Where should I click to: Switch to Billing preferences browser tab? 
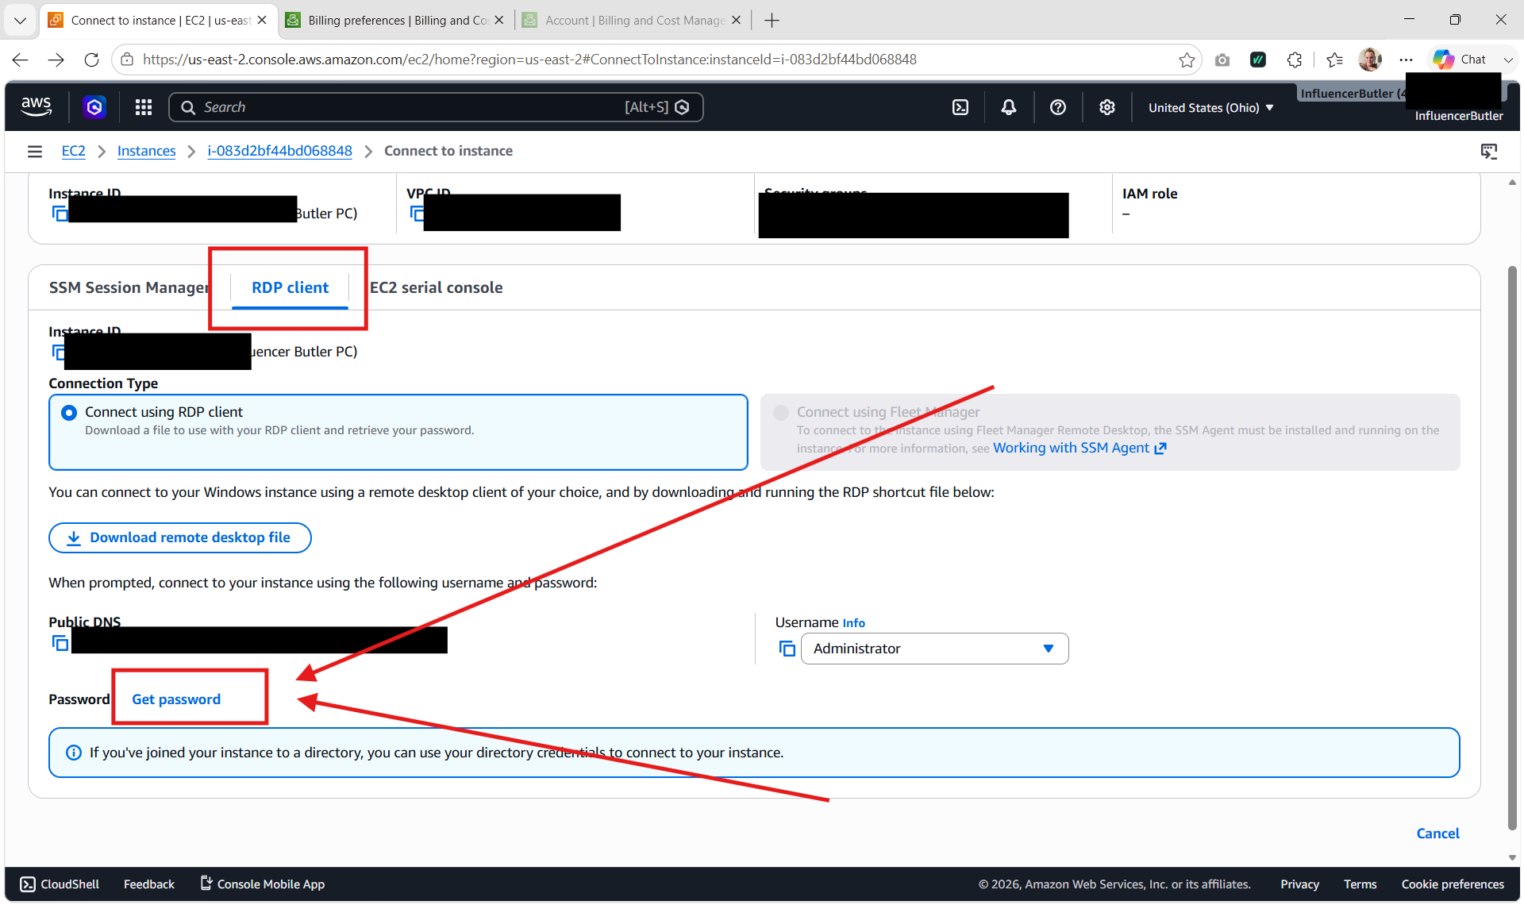point(394,21)
